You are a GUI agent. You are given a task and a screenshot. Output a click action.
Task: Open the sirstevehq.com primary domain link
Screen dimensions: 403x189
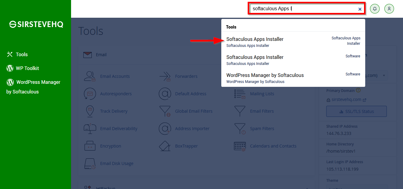[346, 100]
